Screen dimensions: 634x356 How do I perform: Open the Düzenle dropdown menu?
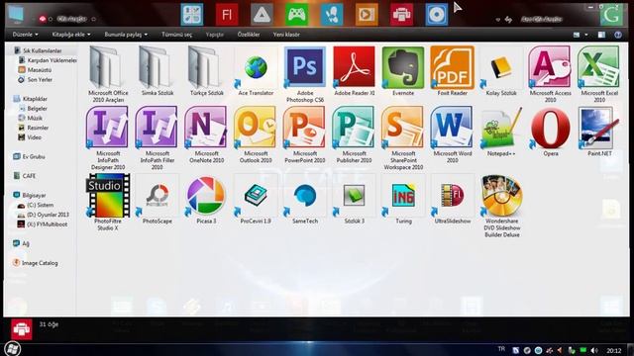coord(25,35)
